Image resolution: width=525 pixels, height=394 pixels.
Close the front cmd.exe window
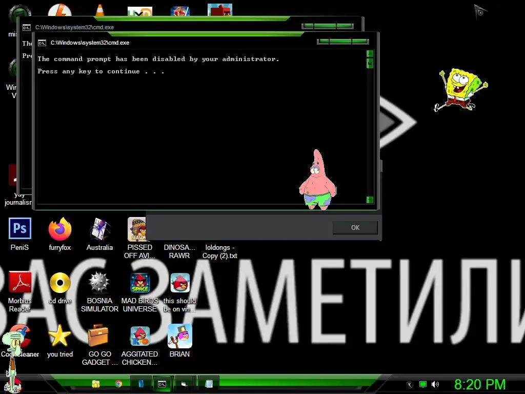coord(360,41)
